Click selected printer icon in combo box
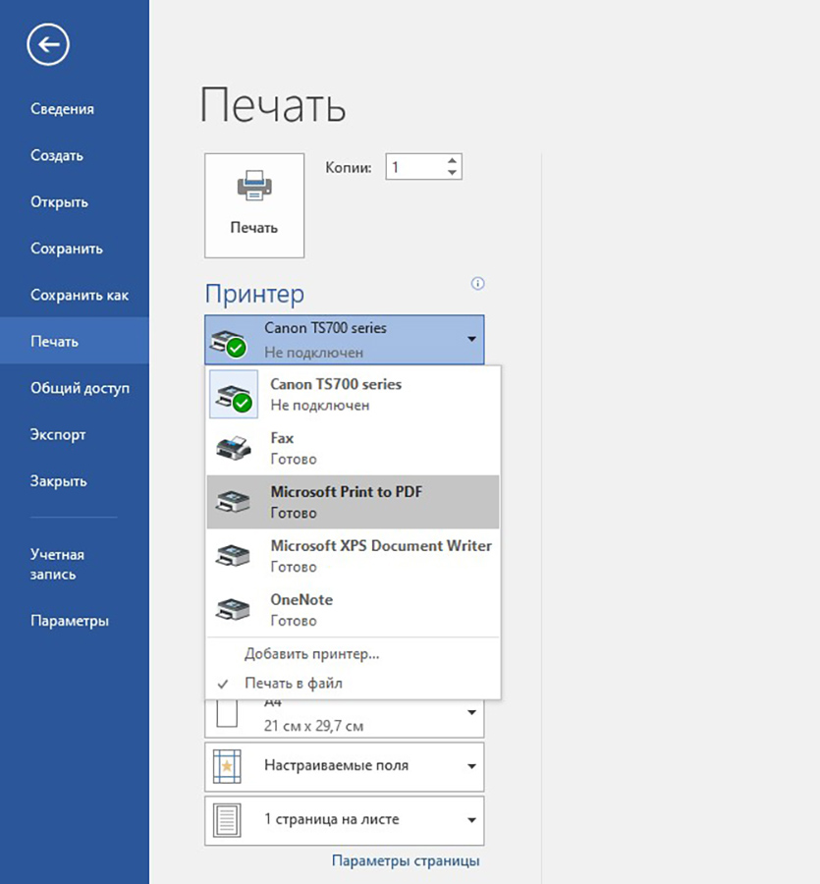Image resolution: width=820 pixels, height=884 pixels. pos(228,344)
